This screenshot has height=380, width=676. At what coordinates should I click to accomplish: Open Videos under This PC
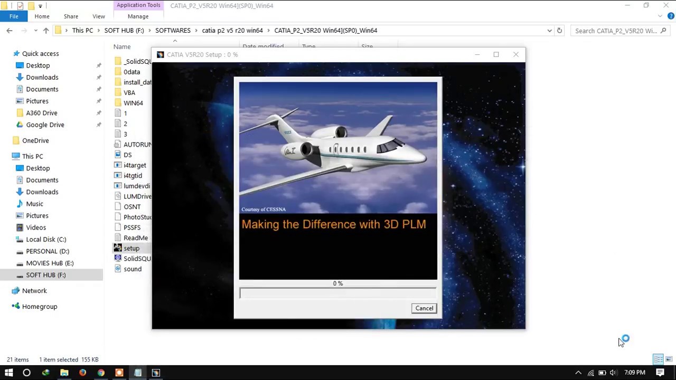click(x=36, y=227)
